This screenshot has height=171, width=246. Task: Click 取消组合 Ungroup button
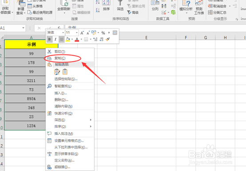(218, 6)
